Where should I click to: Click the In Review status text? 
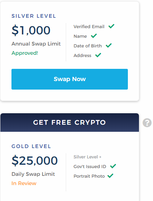[24, 183]
